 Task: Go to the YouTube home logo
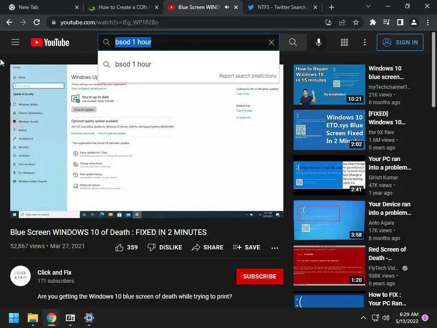point(50,42)
